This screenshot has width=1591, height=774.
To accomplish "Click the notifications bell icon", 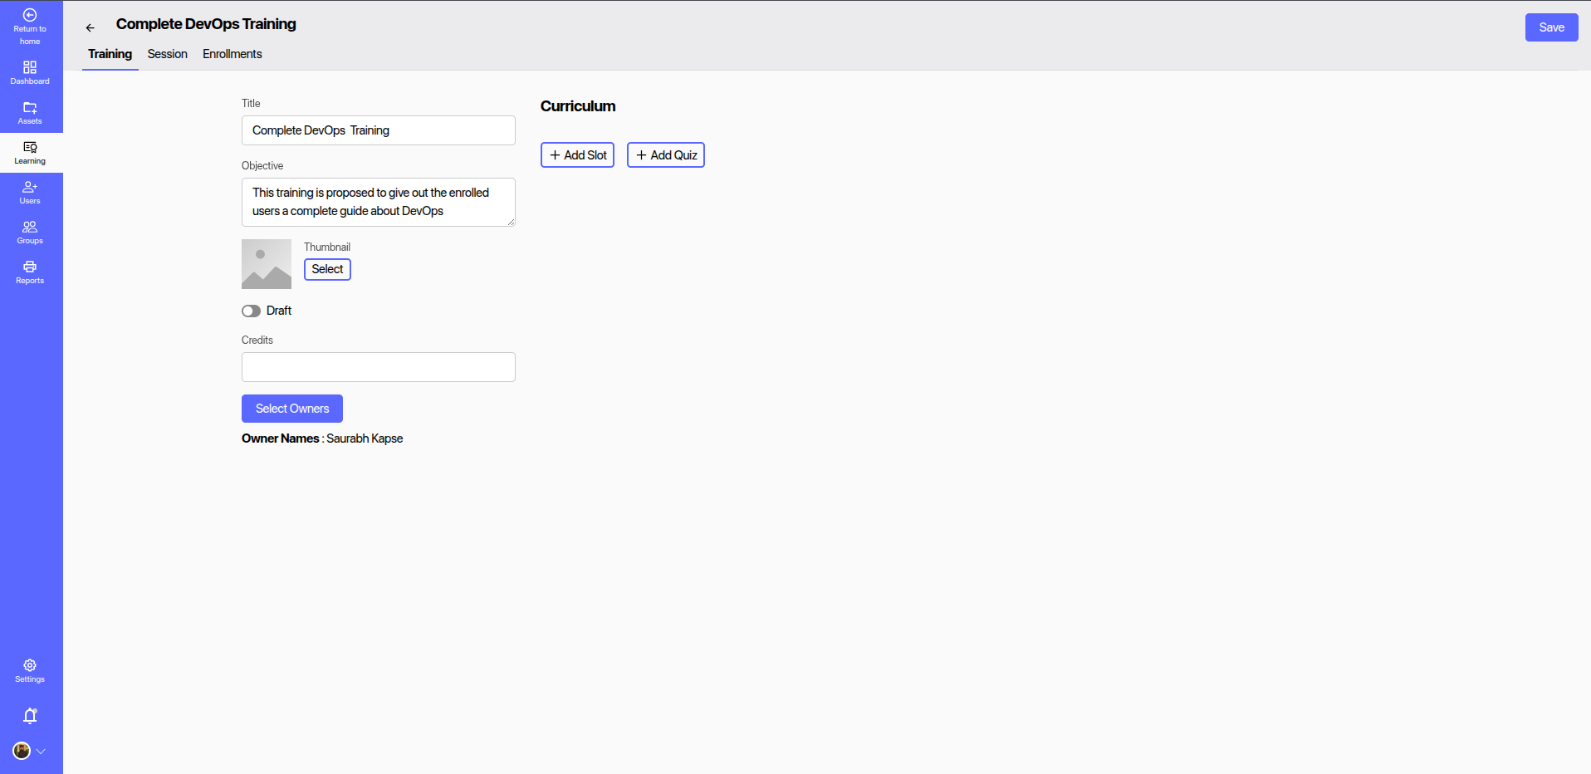I will 30,716.
